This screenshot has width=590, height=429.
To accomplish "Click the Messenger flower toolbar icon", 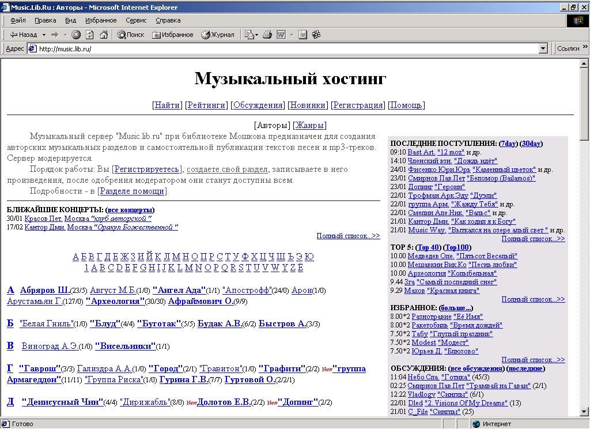I will (x=316, y=35).
